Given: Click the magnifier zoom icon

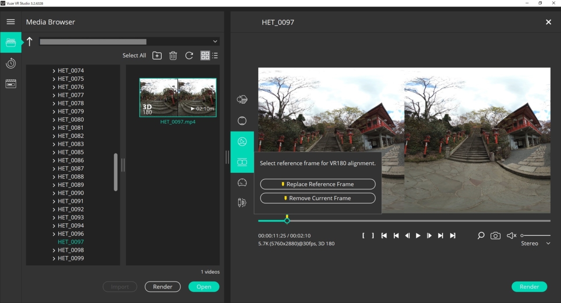Looking at the screenshot, I should click(481, 236).
